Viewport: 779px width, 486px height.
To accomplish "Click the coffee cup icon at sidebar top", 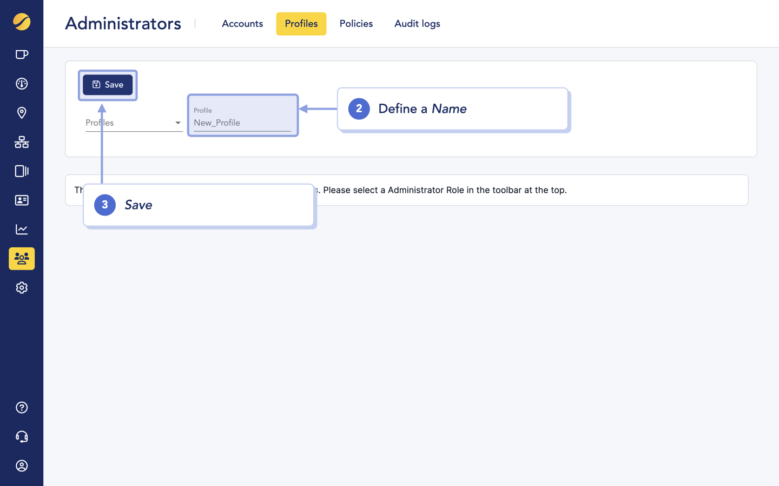I will tap(22, 54).
